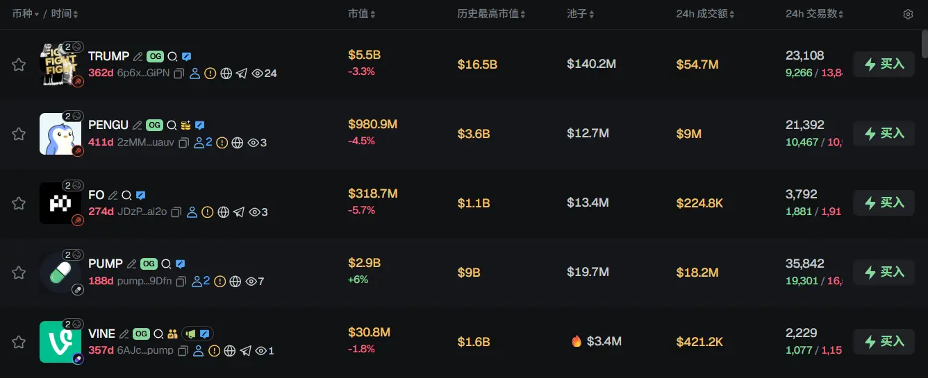Add PENGU to favorites with the star
This screenshot has height=378, width=928.
click(x=19, y=134)
